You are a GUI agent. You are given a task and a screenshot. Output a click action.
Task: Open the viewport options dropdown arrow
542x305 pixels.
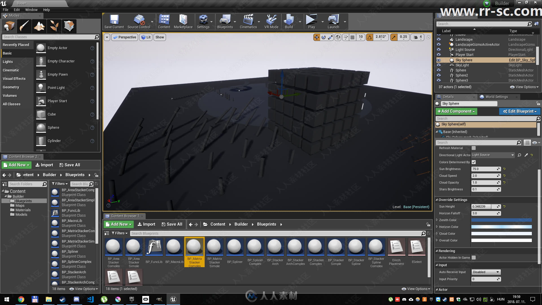pos(107,37)
